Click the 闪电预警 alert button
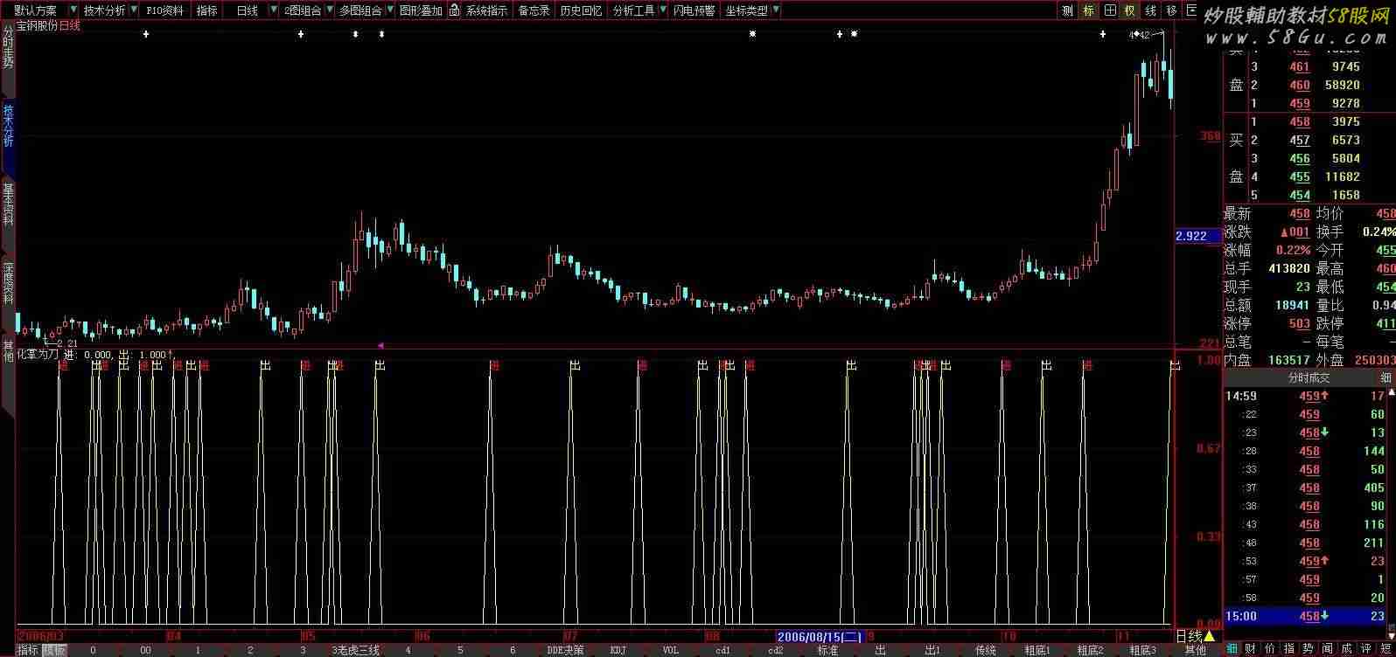 pyautogui.click(x=694, y=10)
